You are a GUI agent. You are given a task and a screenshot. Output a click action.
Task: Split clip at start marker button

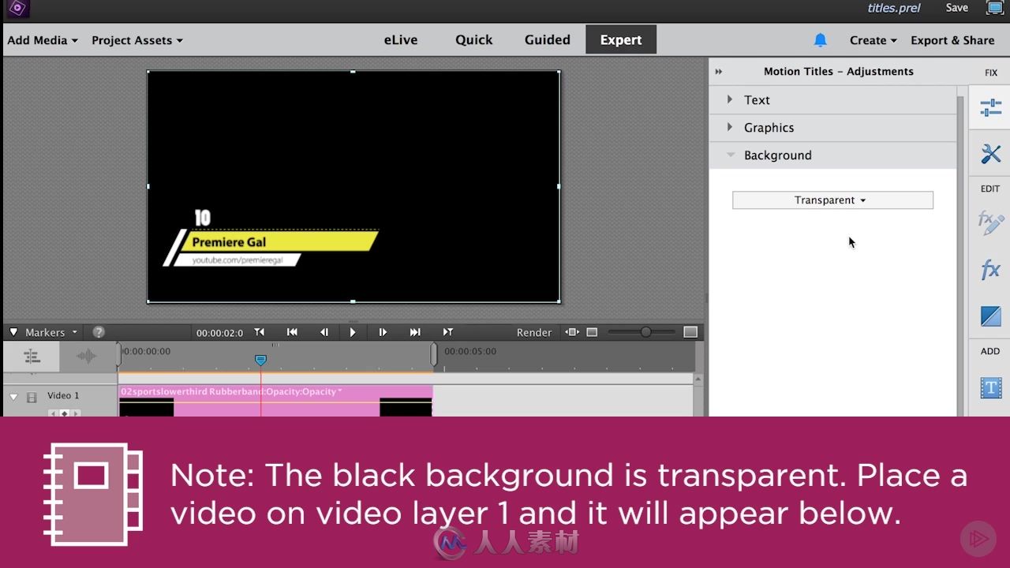tap(260, 332)
